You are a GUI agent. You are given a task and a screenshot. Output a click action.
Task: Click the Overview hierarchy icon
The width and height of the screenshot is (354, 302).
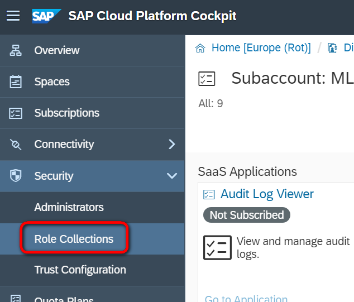coord(16,50)
